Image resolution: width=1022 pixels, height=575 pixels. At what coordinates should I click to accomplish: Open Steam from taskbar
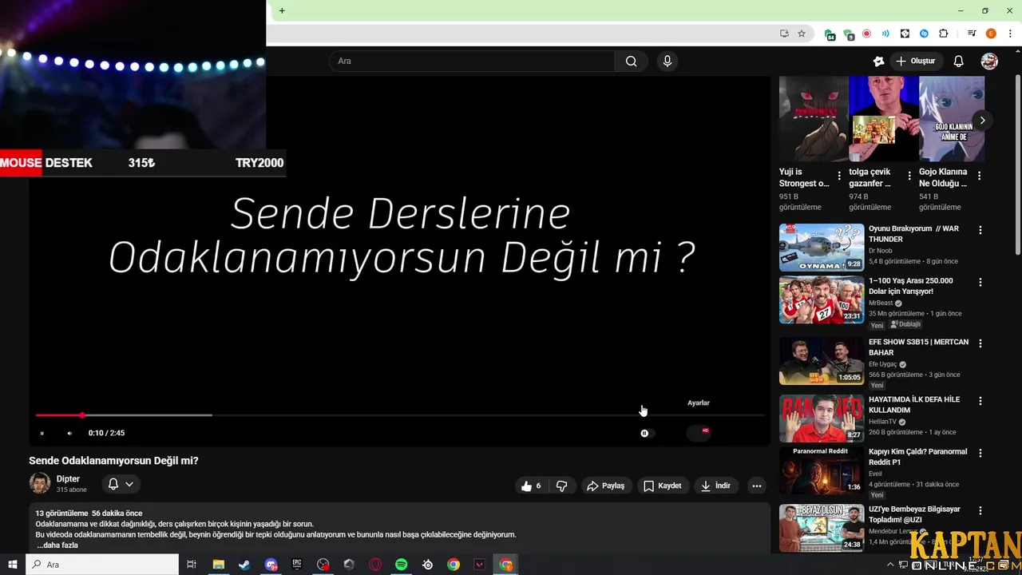point(244,565)
